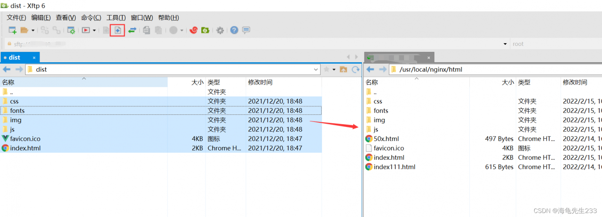Image resolution: width=602 pixels, height=217 pixels.
Task: Select the parent '..' folder in local pane
Action: pos(161,92)
